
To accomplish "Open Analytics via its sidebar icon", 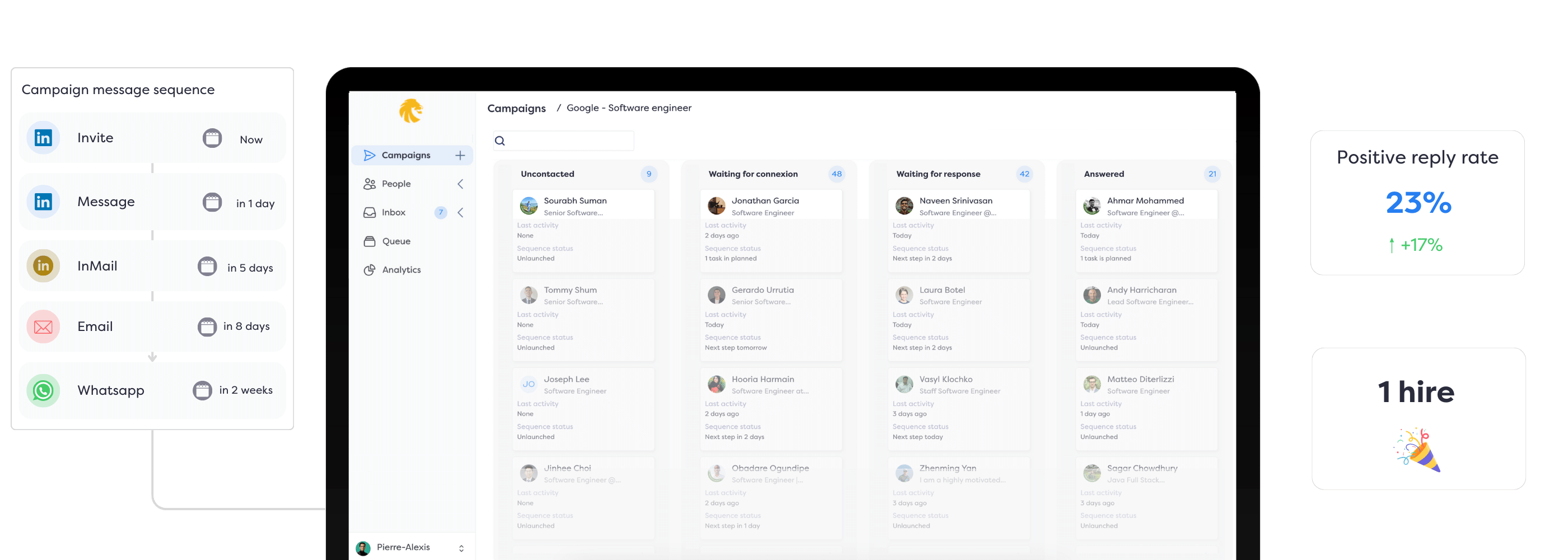I will coord(370,269).
